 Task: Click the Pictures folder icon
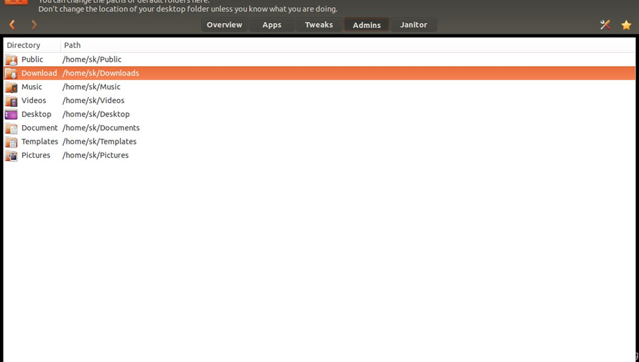tap(11, 156)
